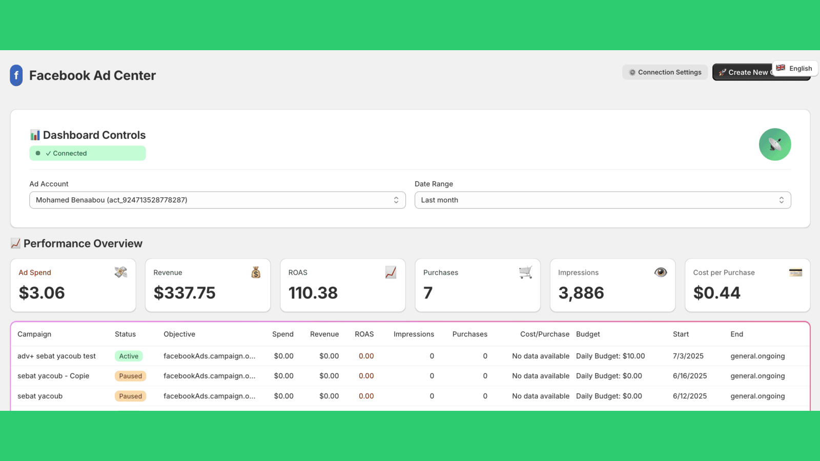Sort by Campaign column header
This screenshot has height=461, width=820.
click(x=34, y=334)
